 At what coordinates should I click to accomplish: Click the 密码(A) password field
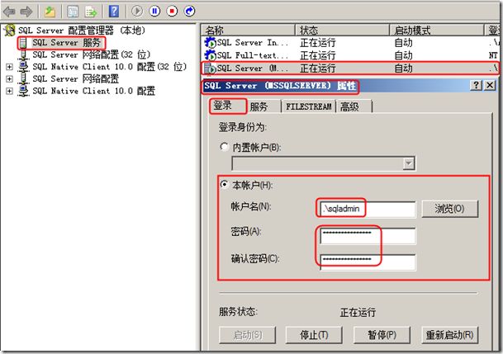click(368, 236)
